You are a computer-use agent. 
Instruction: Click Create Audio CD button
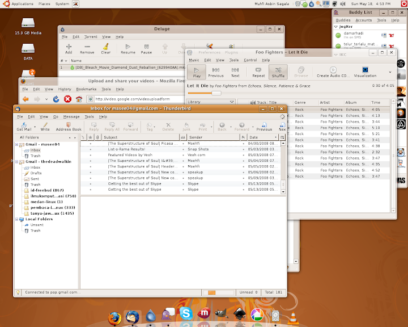pos(333,72)
